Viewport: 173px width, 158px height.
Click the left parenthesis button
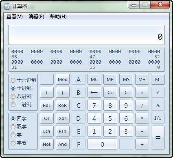point(47,92)
